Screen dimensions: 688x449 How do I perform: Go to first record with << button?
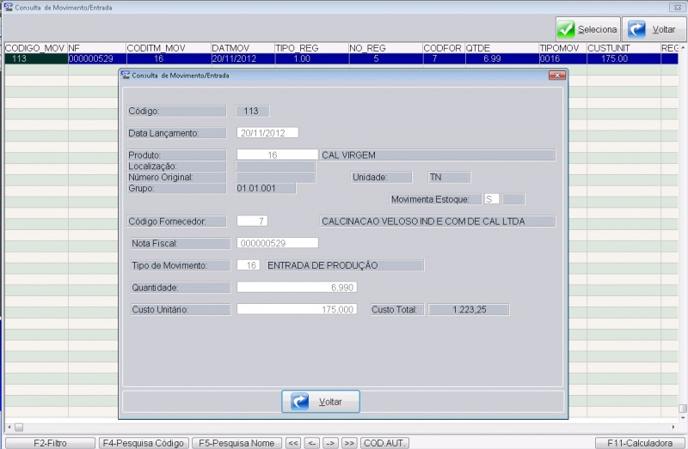coord(293,443)
